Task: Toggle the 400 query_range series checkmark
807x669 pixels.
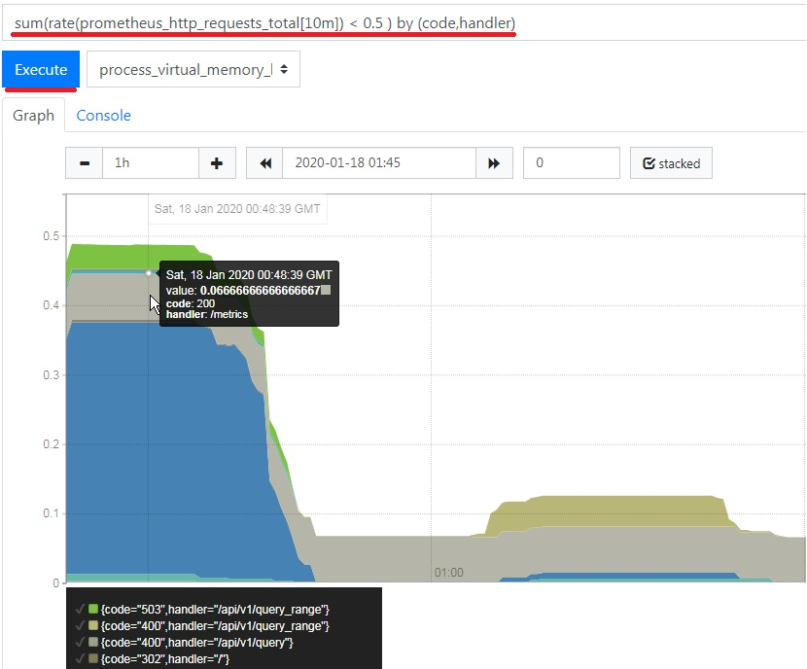Action: (x=80, y=626)
